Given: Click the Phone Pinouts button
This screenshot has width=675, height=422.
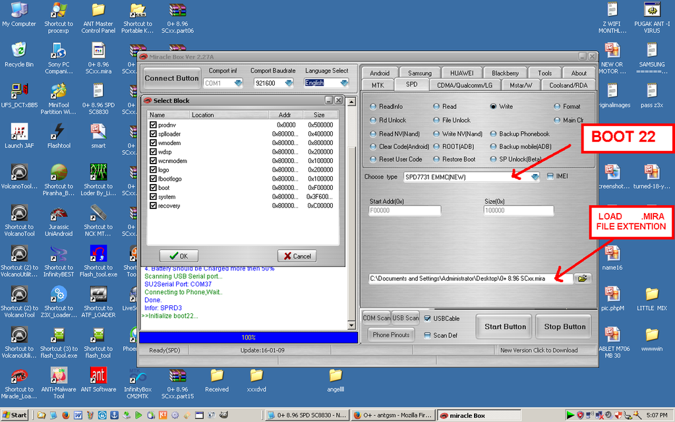Looking at the screenshot, I should (391, 334).
